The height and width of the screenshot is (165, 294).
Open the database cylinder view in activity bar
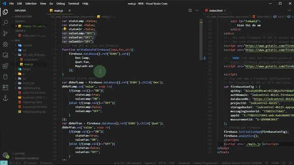5,77
